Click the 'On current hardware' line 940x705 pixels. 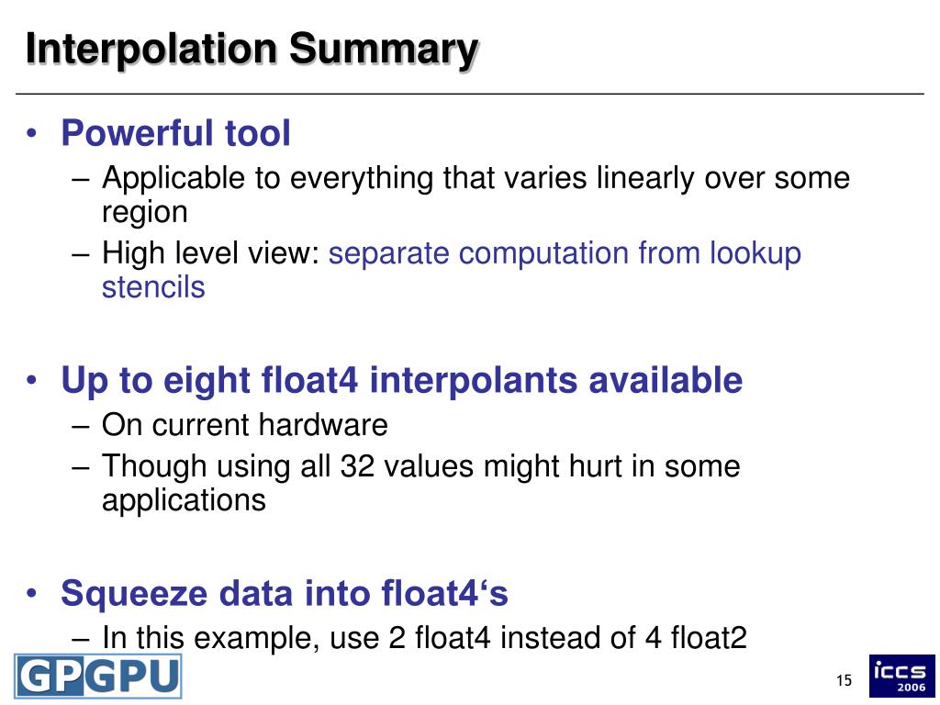point(244,425)
